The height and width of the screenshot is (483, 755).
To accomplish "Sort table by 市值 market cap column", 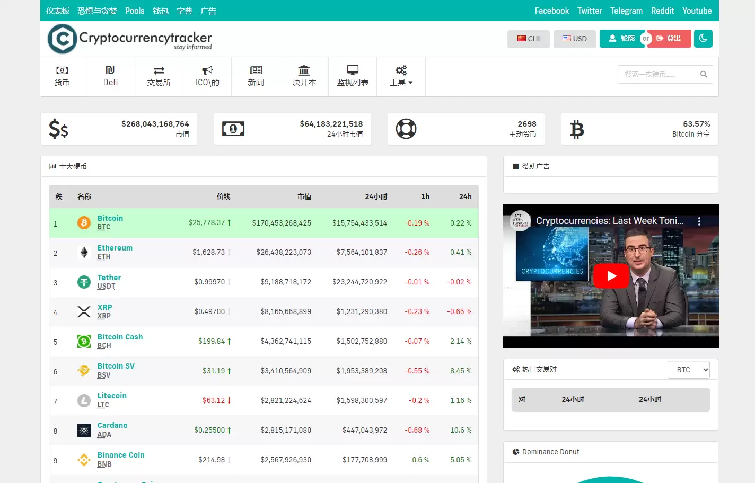I will (304, 196).
